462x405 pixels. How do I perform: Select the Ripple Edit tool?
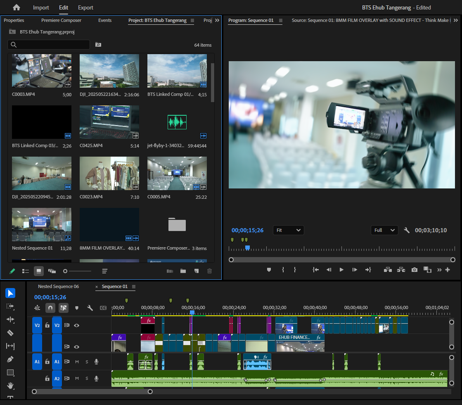pyautogui.click(x=10, y=319)
